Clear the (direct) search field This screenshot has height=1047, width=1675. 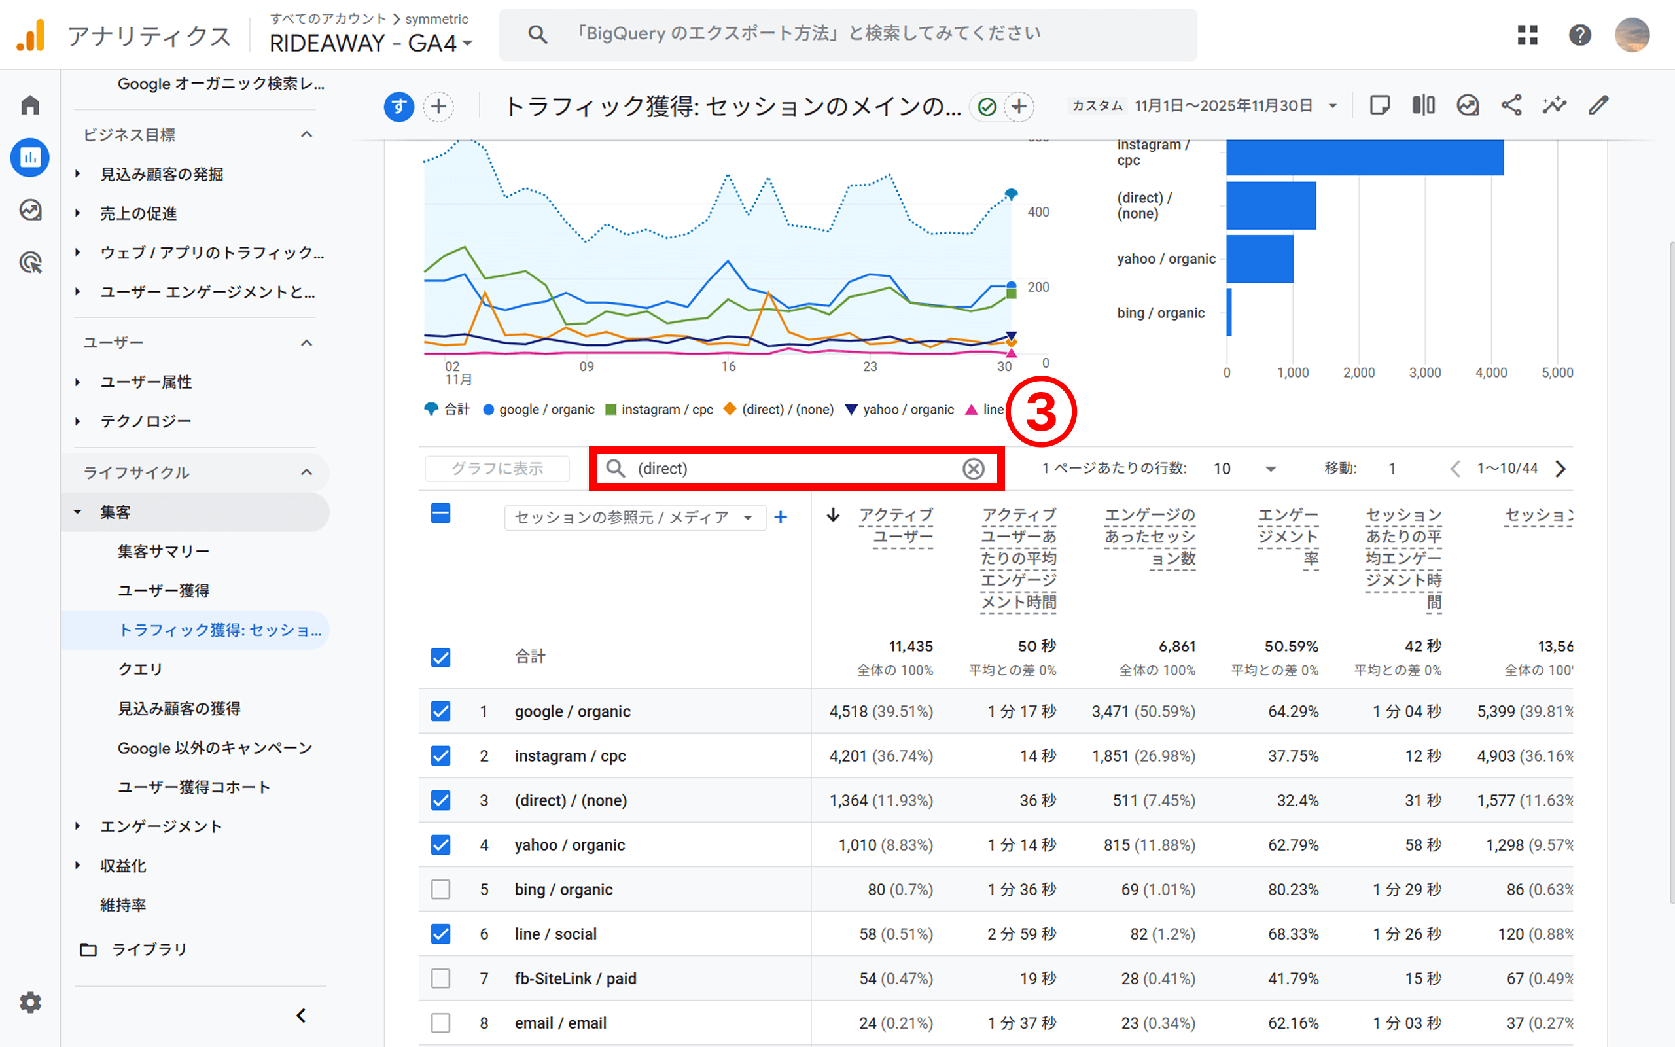(973, 469)
